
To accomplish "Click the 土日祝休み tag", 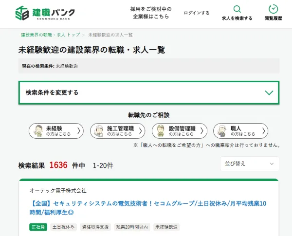I will (x=63, y=227).
